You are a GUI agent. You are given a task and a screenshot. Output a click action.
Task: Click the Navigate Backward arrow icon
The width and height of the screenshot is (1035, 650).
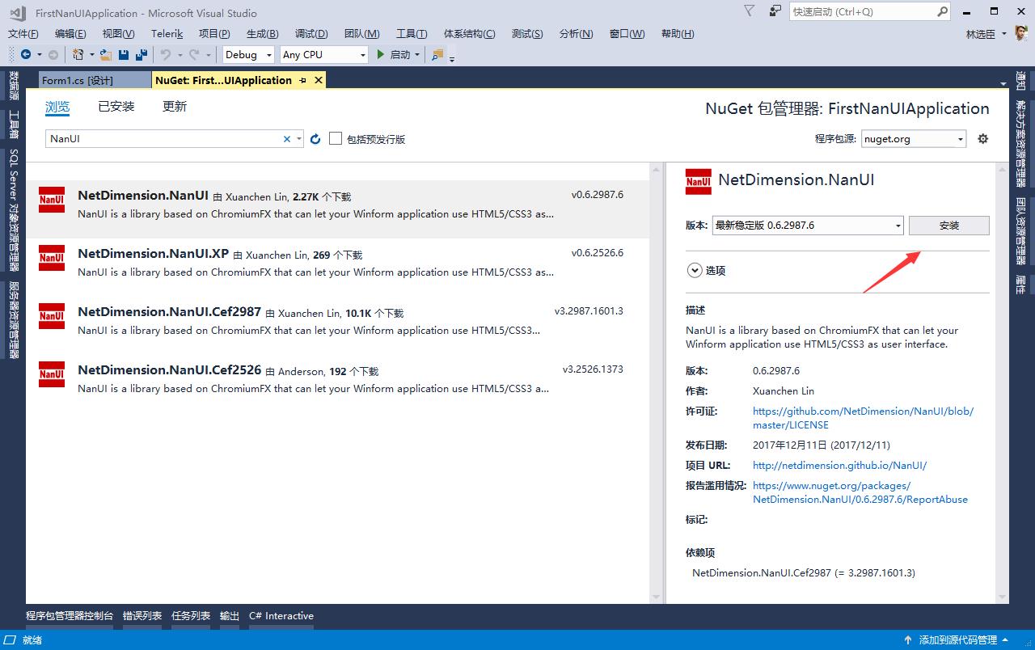(x=26, y=55)
